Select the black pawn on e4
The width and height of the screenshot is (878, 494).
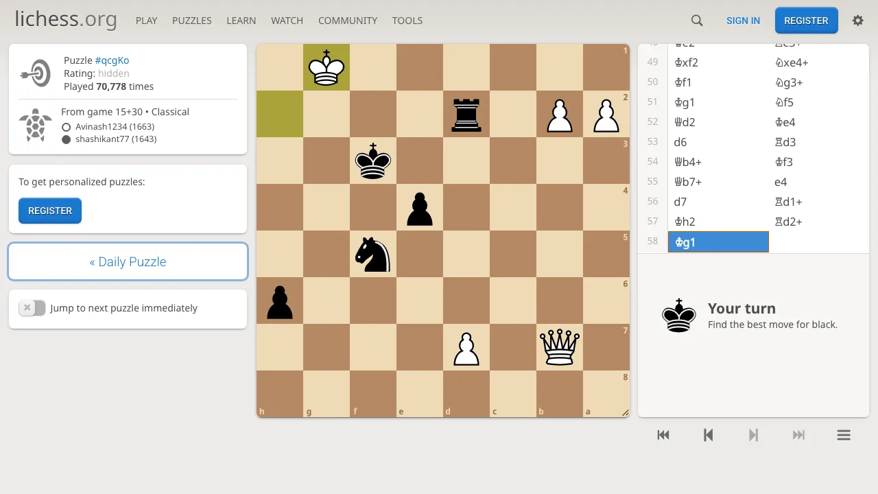pos(420,207)
